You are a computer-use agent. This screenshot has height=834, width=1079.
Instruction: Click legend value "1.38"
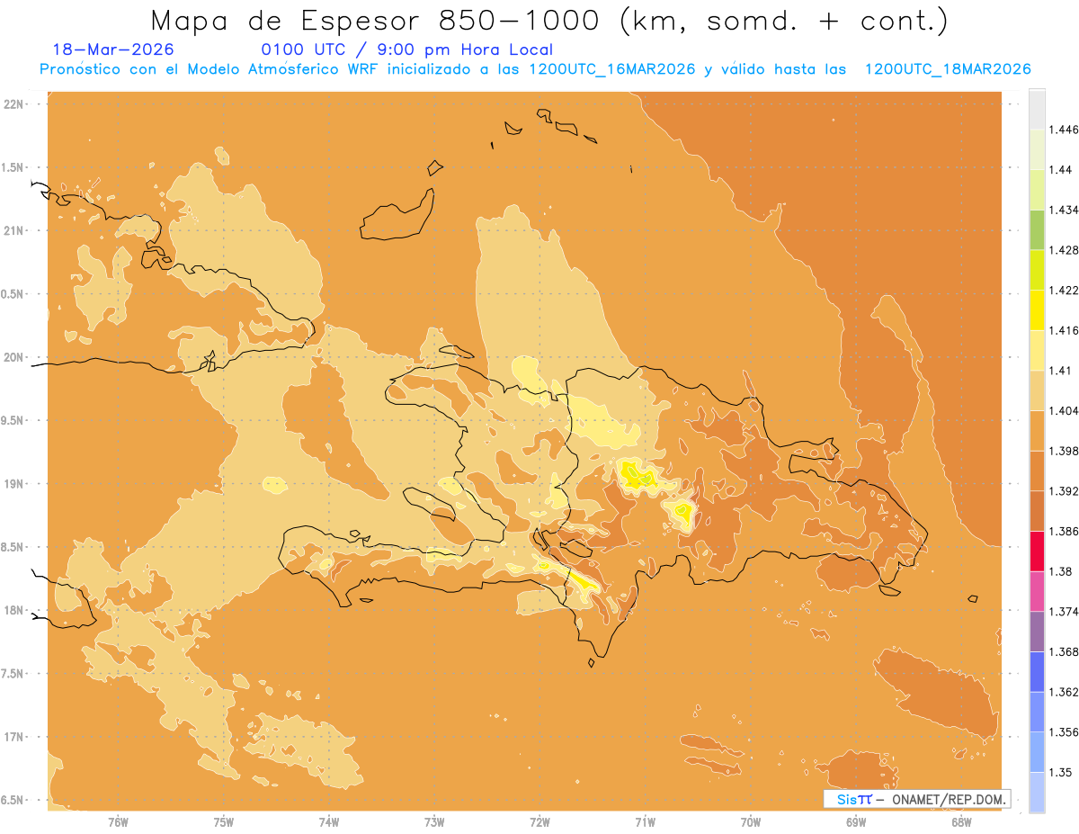pyautogui.click(x=1060, y=571)
